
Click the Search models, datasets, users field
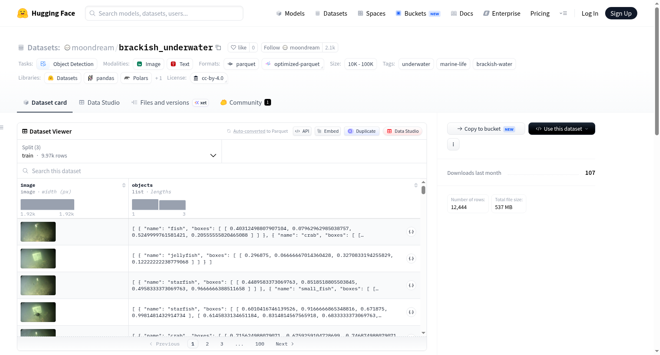pyautogui.click(x=164, y=13)
